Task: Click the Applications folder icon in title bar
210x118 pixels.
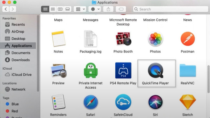Action: 94,2
